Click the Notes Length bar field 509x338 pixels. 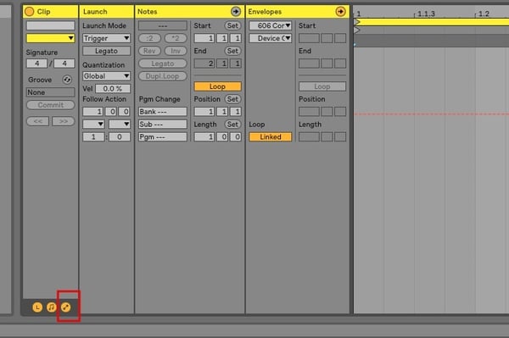point(204,136)
